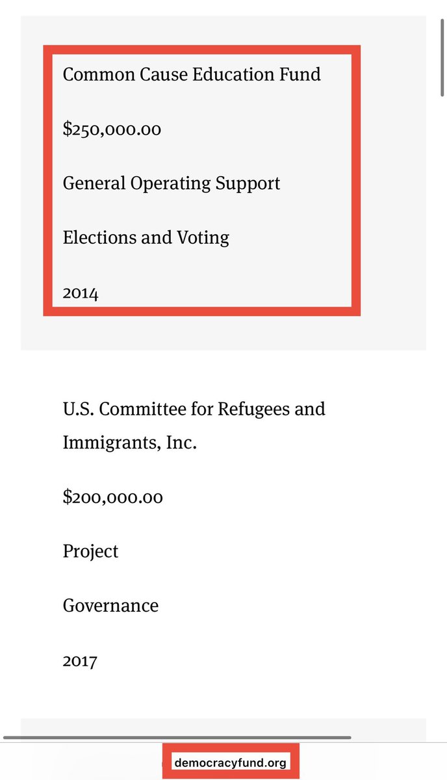Tap the democracyfund.org address bar
The height and width of the screenshot is (780, 447).
[x=231, y=762]
